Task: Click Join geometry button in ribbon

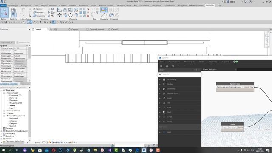Action: [x=40, y=16]
